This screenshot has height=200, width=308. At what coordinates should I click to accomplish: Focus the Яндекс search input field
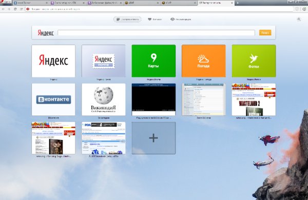(157, 33)
